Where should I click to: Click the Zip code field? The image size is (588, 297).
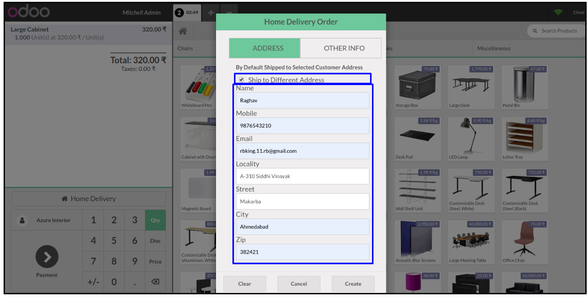pyautogui.click(x=302, y=252)
